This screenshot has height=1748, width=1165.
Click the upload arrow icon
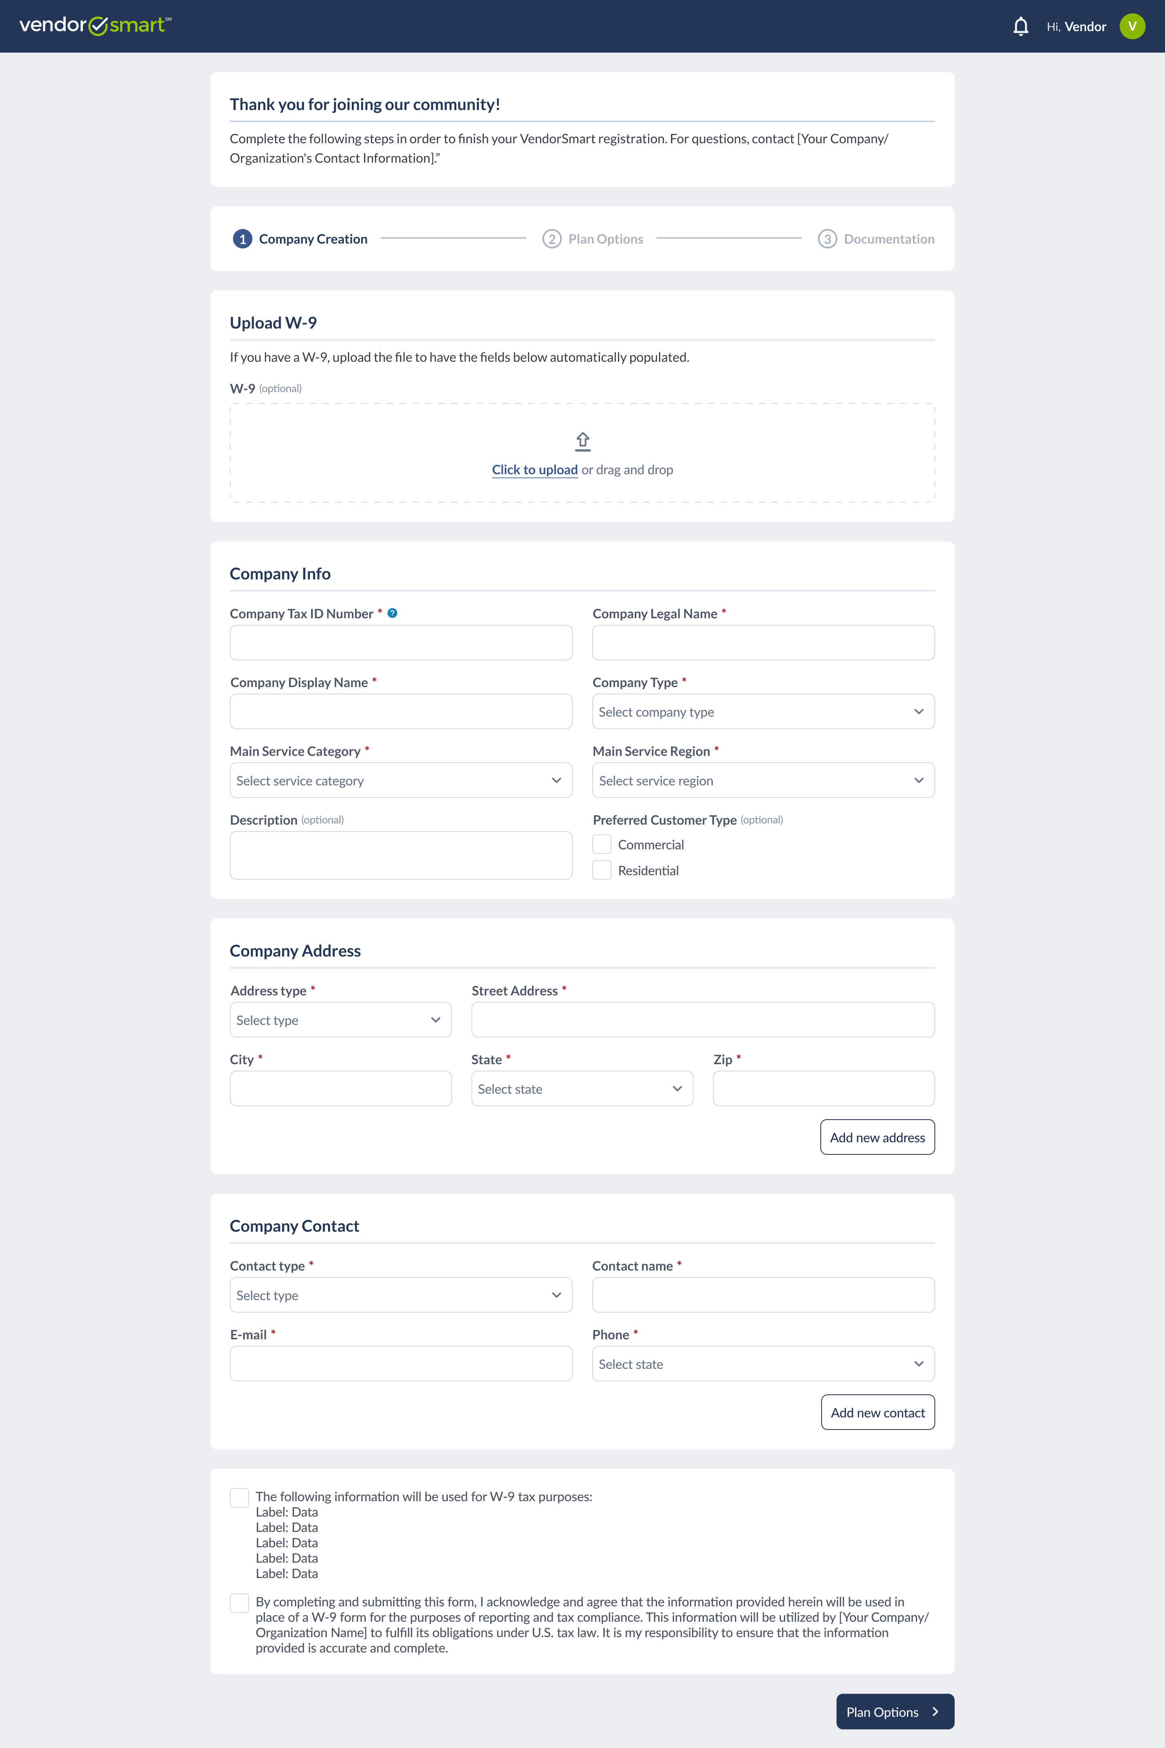tap(582, 441)
